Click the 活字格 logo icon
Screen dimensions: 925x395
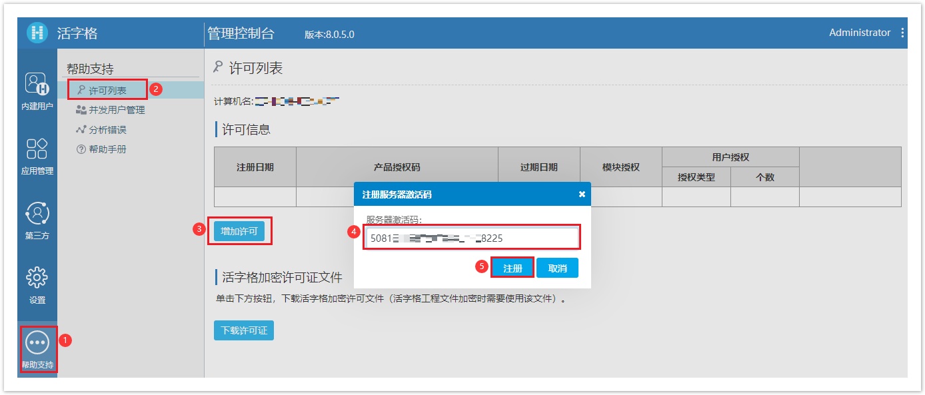click(x=37, y=33)
